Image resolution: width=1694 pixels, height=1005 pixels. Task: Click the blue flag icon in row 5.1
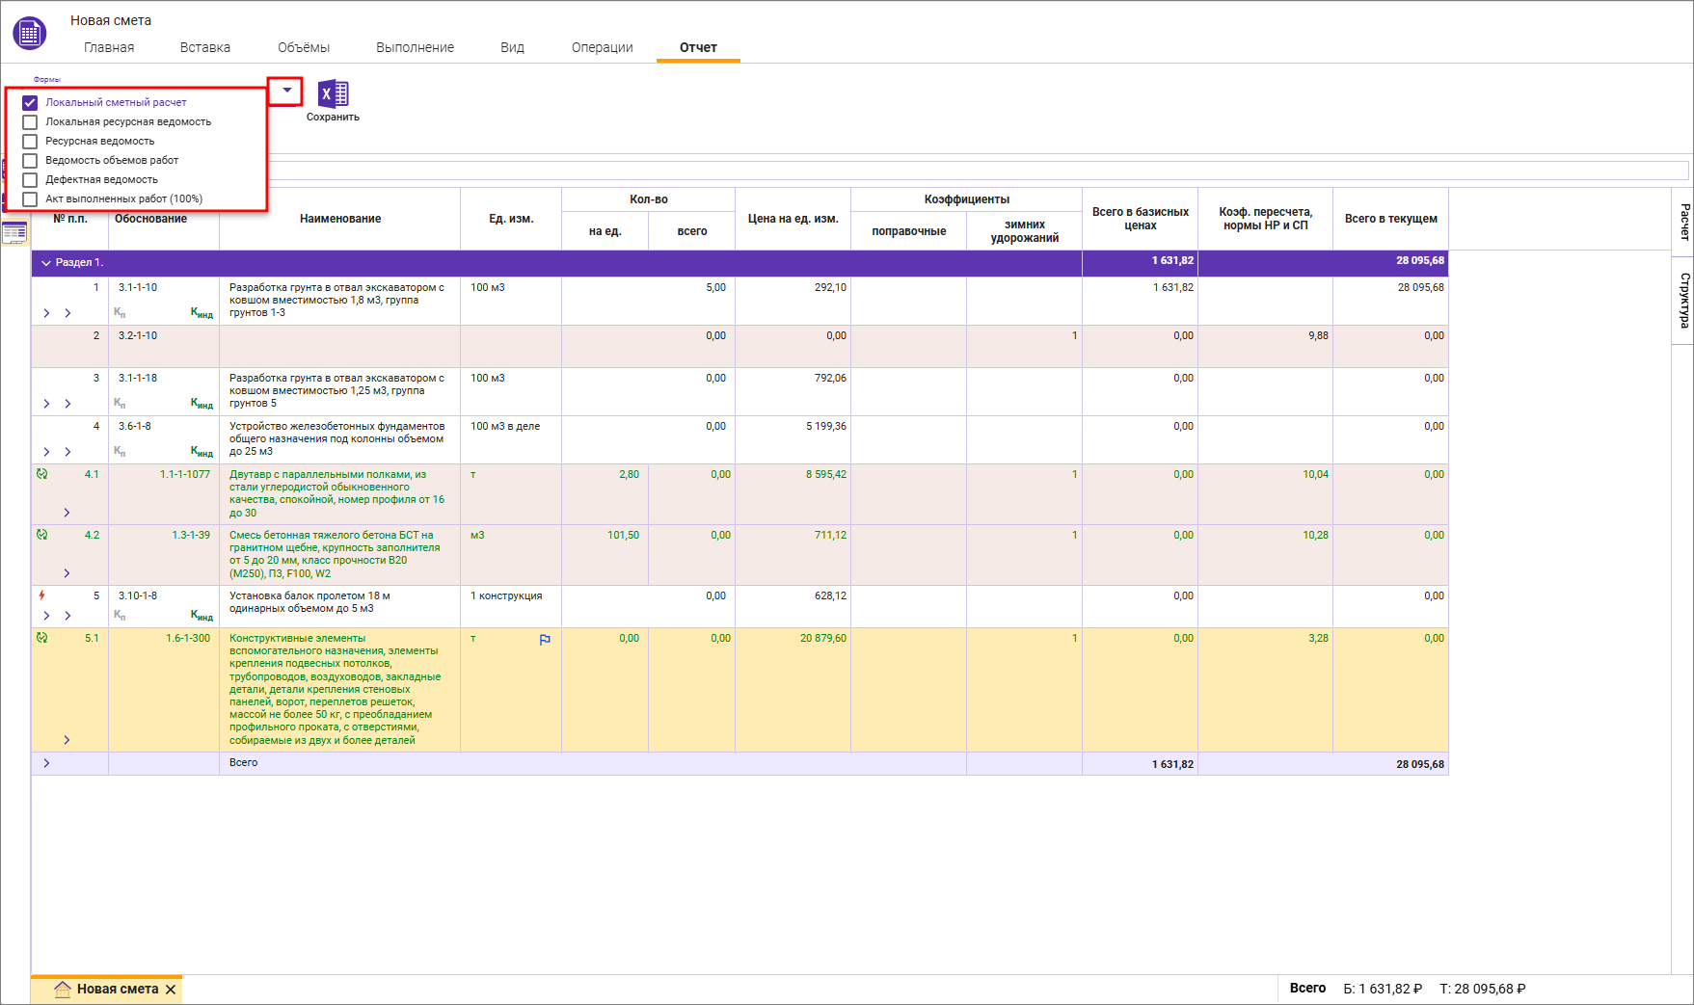point(545,640)
